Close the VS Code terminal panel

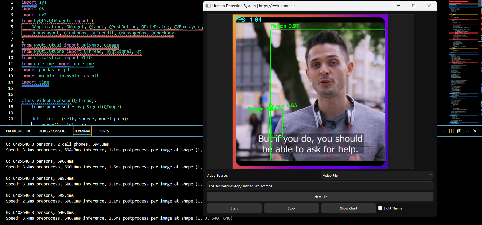coord(475,131)
